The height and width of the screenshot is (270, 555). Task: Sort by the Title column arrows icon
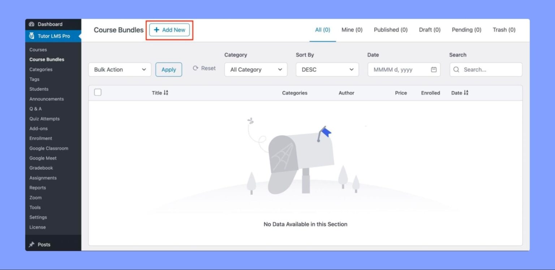166,92
